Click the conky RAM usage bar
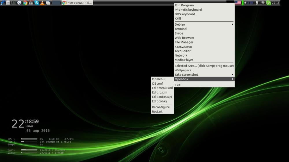The height and width of the screenshot is (162, 289). pos(29,142)
